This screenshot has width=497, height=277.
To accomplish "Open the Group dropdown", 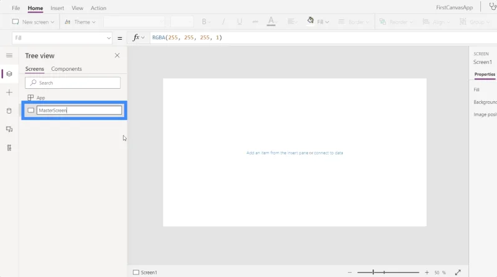I will 474,22.
